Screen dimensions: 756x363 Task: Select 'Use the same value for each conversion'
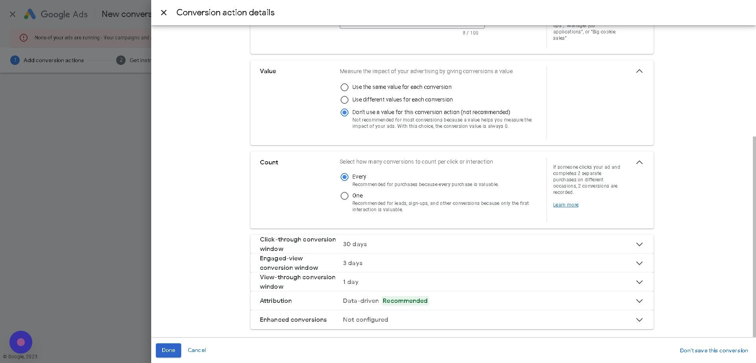pos(345,87)
